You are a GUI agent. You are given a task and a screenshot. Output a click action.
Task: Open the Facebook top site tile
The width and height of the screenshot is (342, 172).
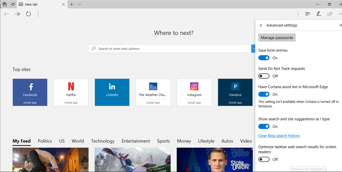30,92
